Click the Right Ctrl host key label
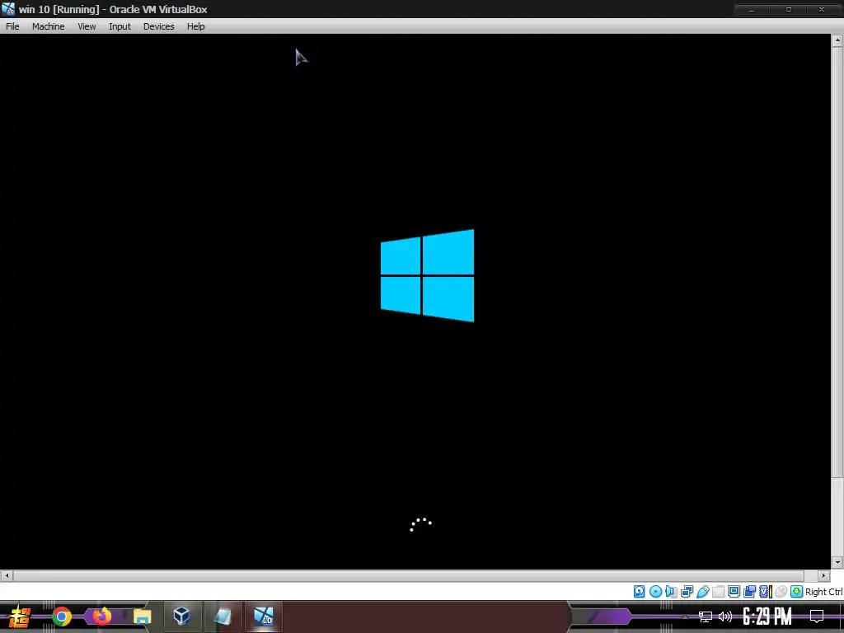The image size is (844, 633). point(823,592)
